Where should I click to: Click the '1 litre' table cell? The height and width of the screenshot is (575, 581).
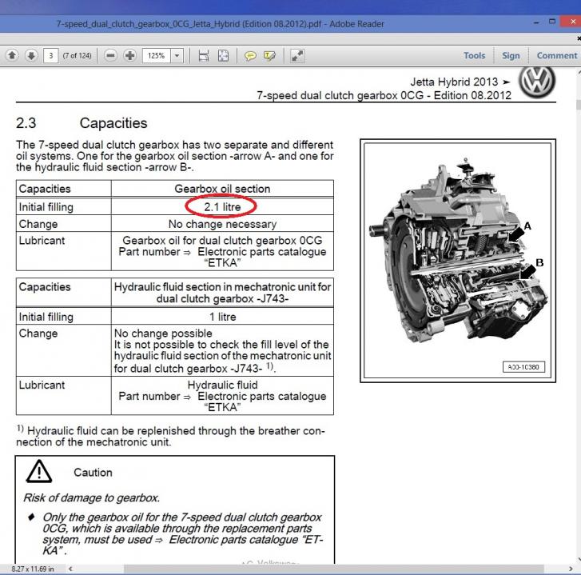pos(222,317)
